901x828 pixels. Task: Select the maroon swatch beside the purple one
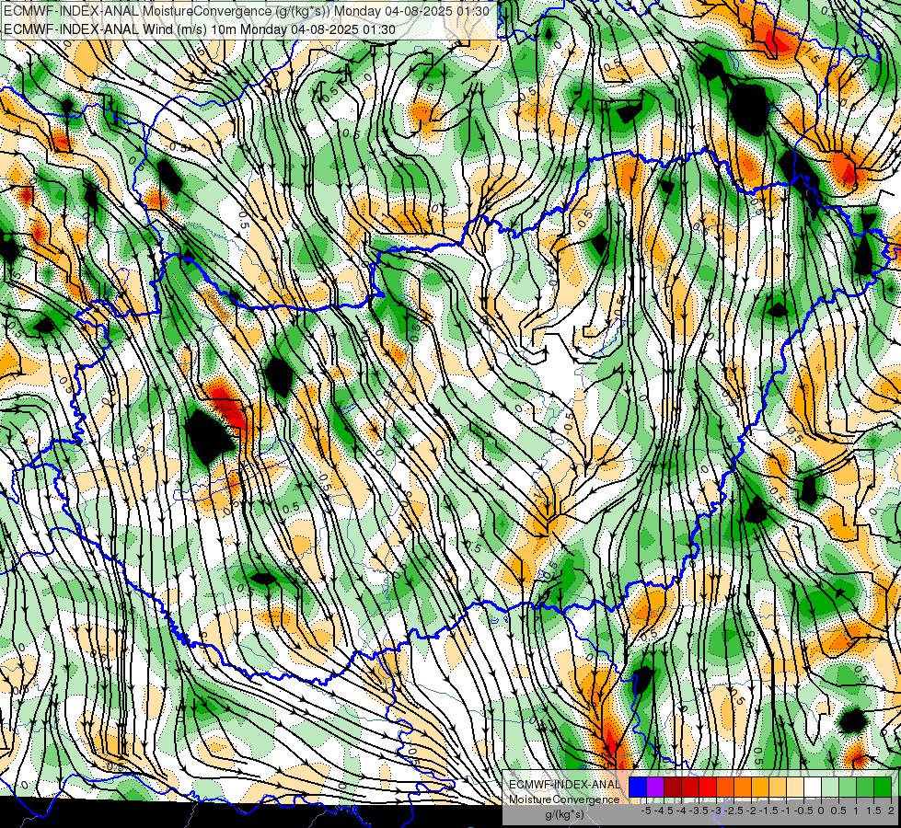pos(673,788)
